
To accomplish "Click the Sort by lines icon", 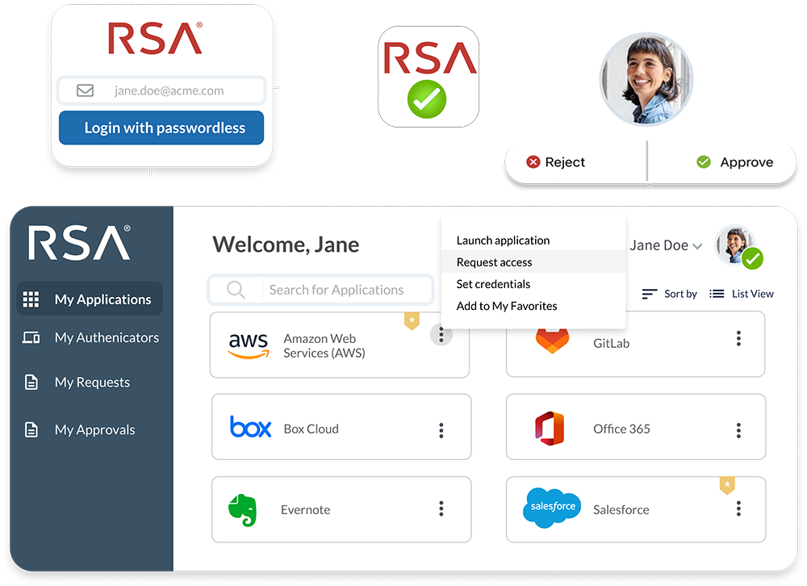I will [650, 294].
